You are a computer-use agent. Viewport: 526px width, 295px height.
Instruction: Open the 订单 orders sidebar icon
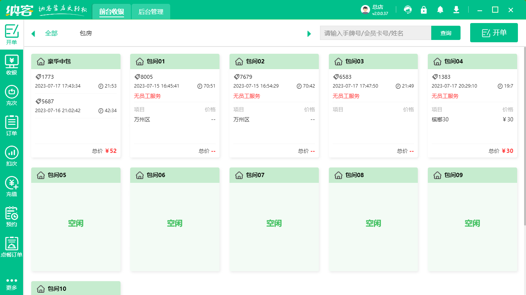[12, 126]
